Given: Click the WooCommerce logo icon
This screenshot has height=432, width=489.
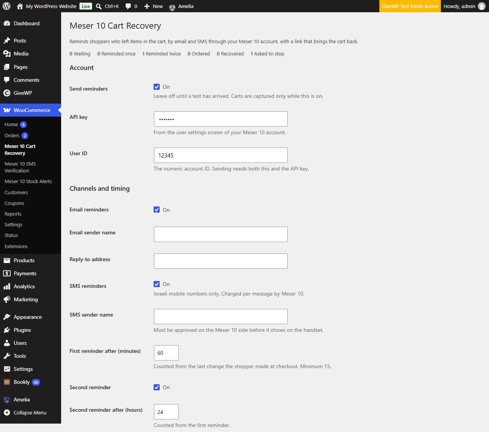Looking at the screenshot, I should pos(7,110).
